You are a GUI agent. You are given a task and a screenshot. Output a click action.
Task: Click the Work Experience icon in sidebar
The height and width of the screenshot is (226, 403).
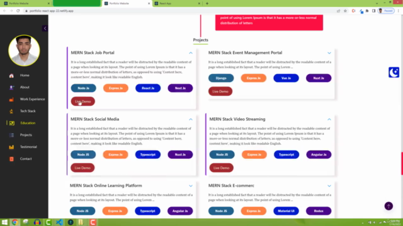[11, 99]
